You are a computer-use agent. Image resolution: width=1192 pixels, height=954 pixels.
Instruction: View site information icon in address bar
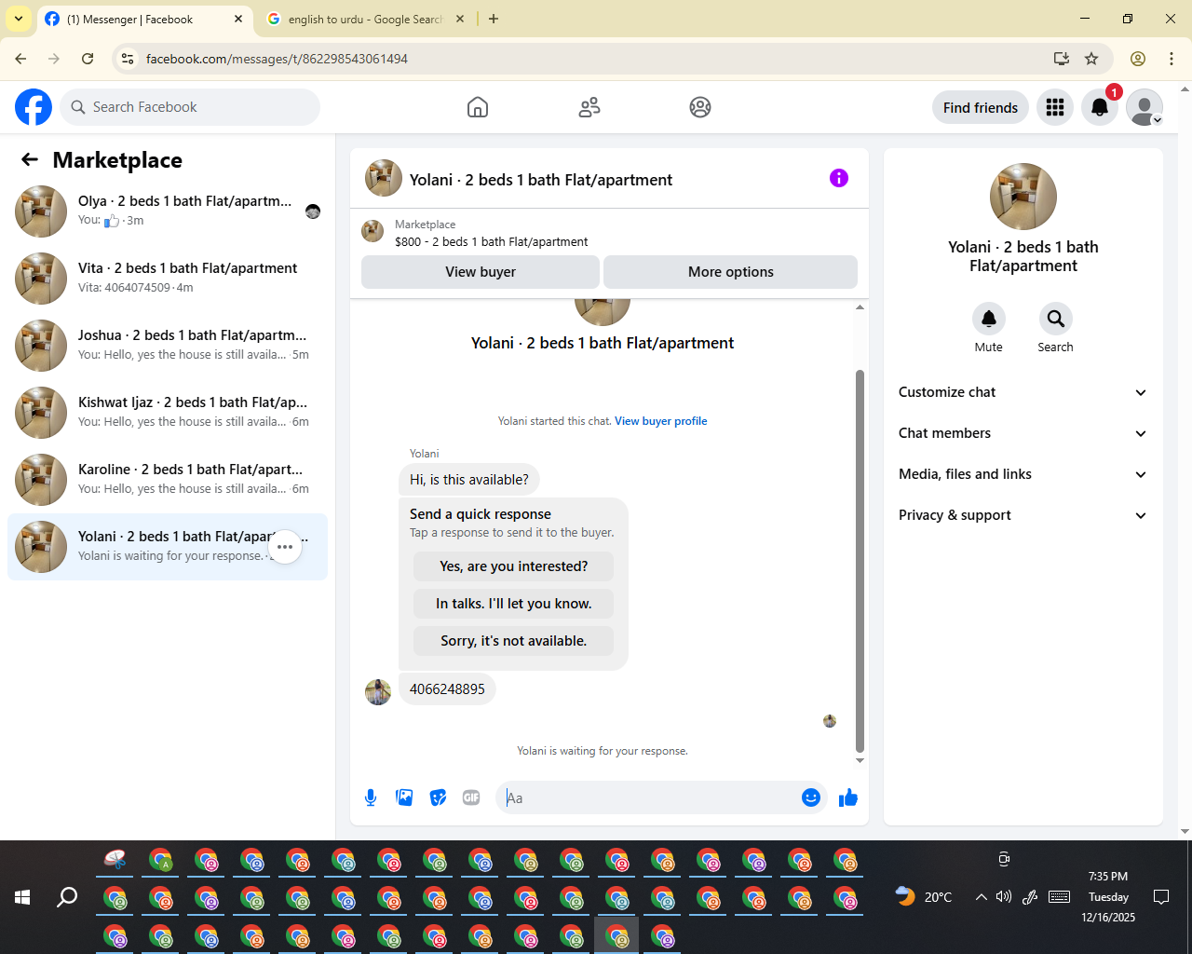129,59
